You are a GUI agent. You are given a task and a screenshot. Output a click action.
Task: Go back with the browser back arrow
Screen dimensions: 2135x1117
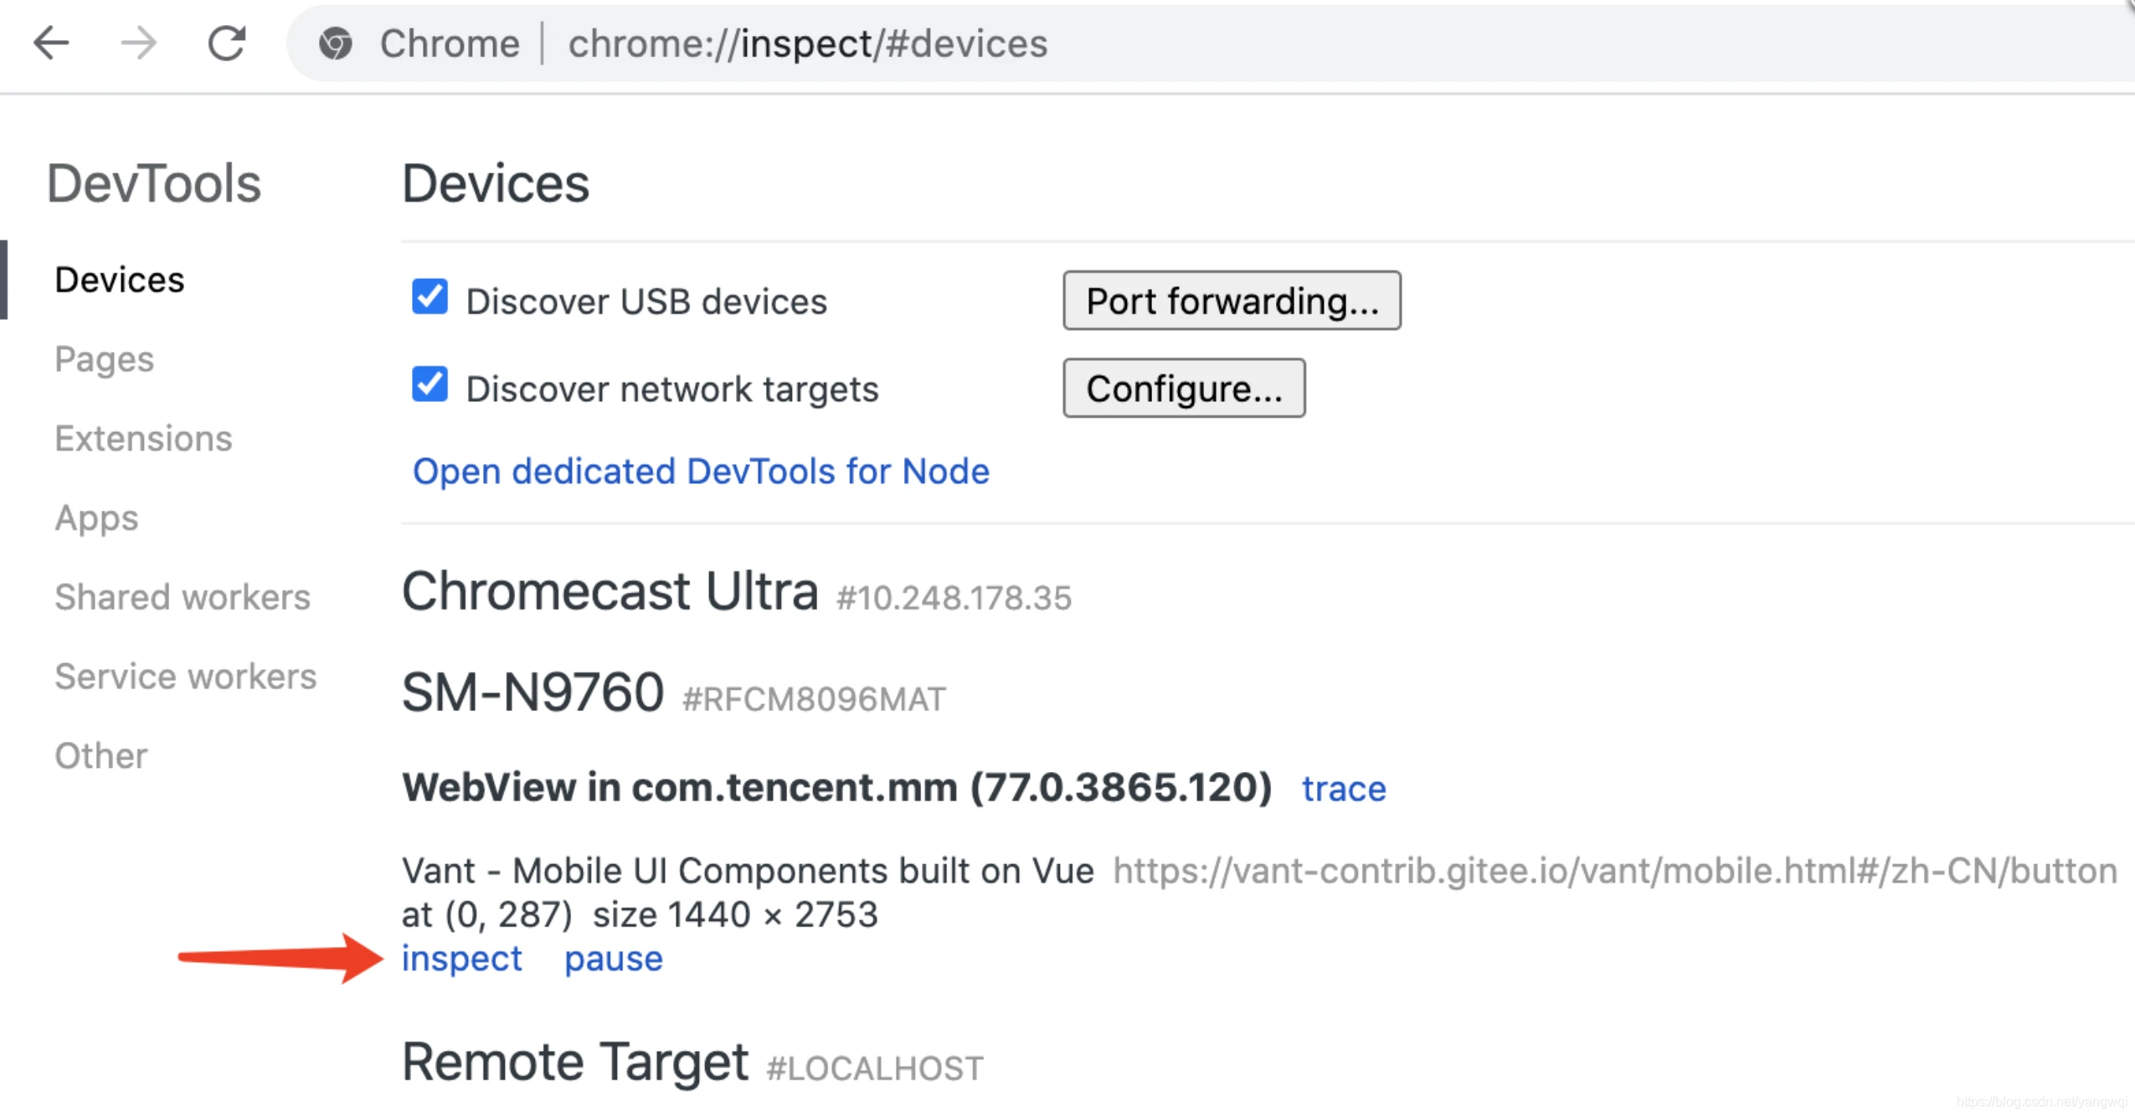(51, 43)
